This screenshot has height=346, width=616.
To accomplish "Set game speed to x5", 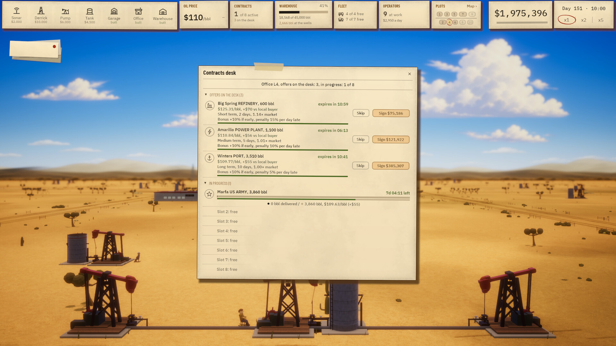I will [x=601, y=20].
